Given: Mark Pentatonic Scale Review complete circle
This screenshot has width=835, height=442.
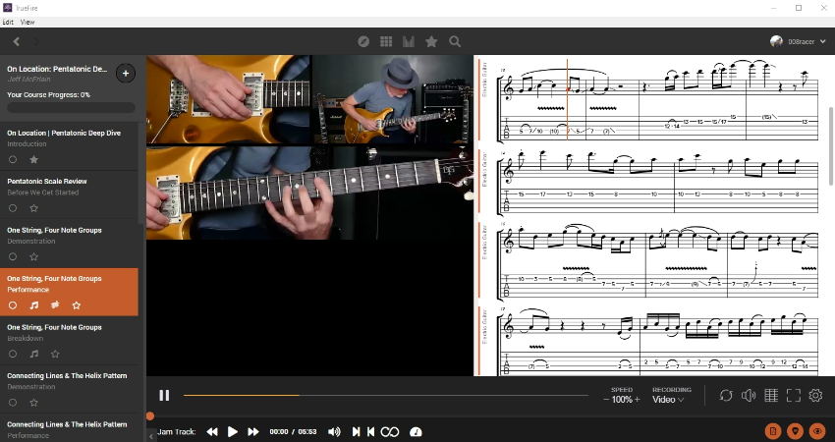Looking at the screenshot, I should point(13,208).
